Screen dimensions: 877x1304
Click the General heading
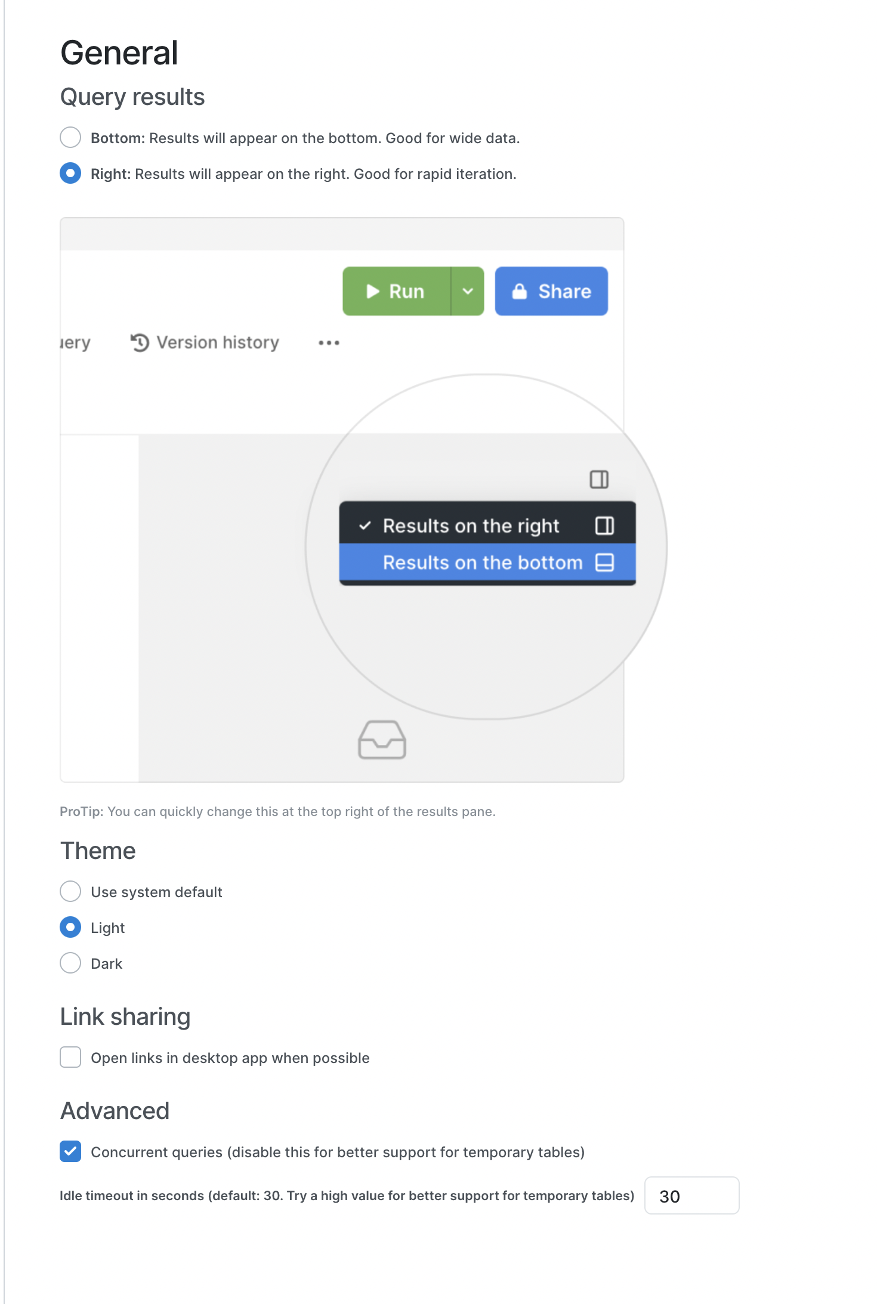[119, 52]
